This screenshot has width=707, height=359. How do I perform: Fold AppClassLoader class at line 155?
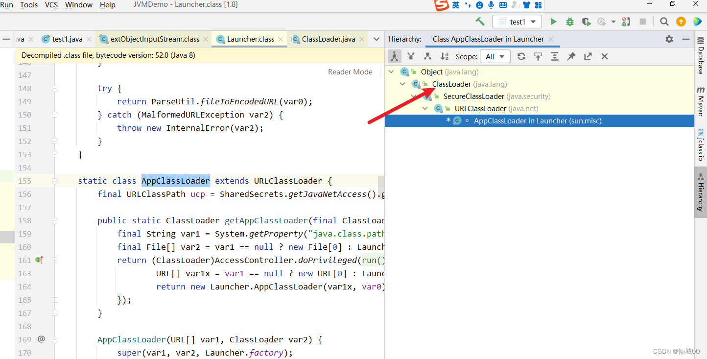point(54,181)
